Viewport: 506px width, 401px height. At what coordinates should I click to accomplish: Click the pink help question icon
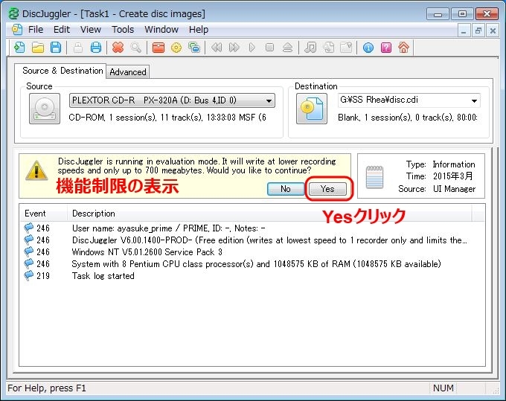[x=386, y=48]
